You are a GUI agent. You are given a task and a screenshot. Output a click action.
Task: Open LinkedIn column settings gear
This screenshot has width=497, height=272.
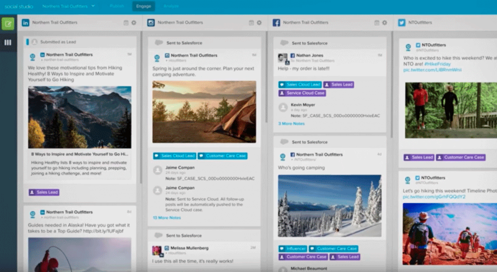(x=134, y=22)
